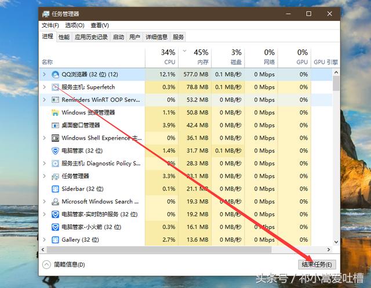
Task: Sort by the 名称 column header
Action: click(x=92, y=57)
